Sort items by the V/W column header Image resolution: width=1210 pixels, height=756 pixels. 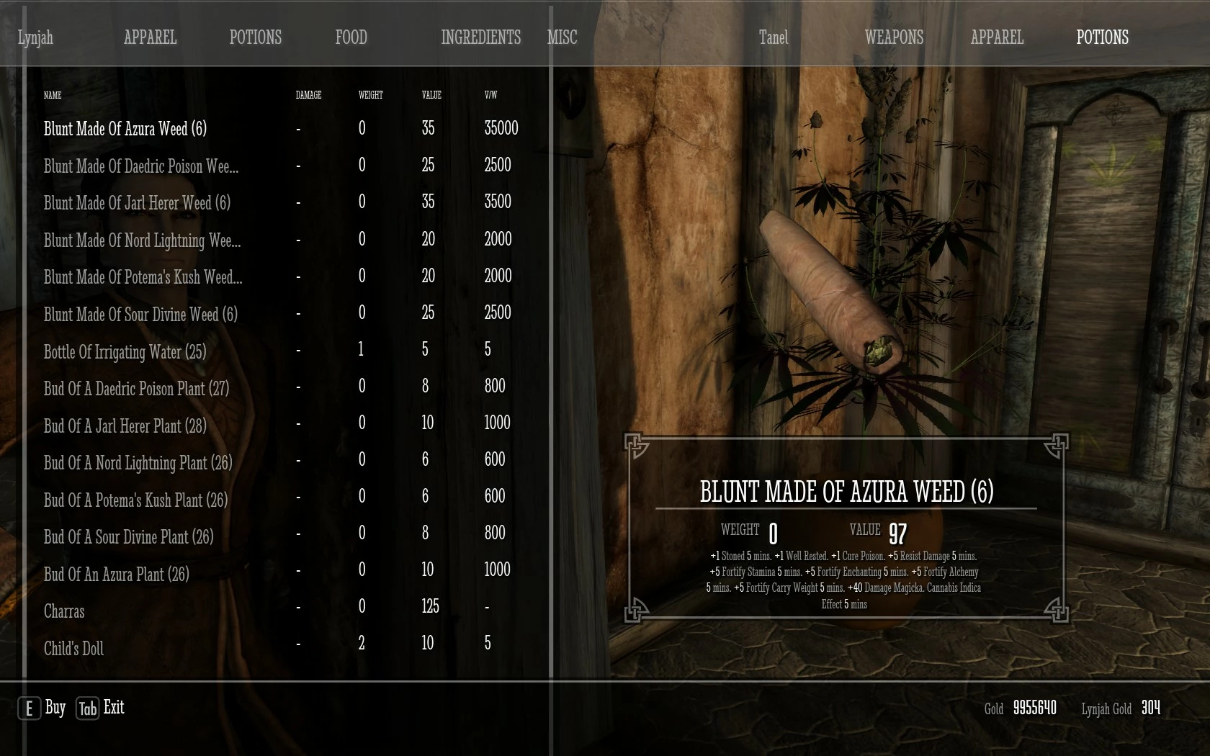[490, 95]
